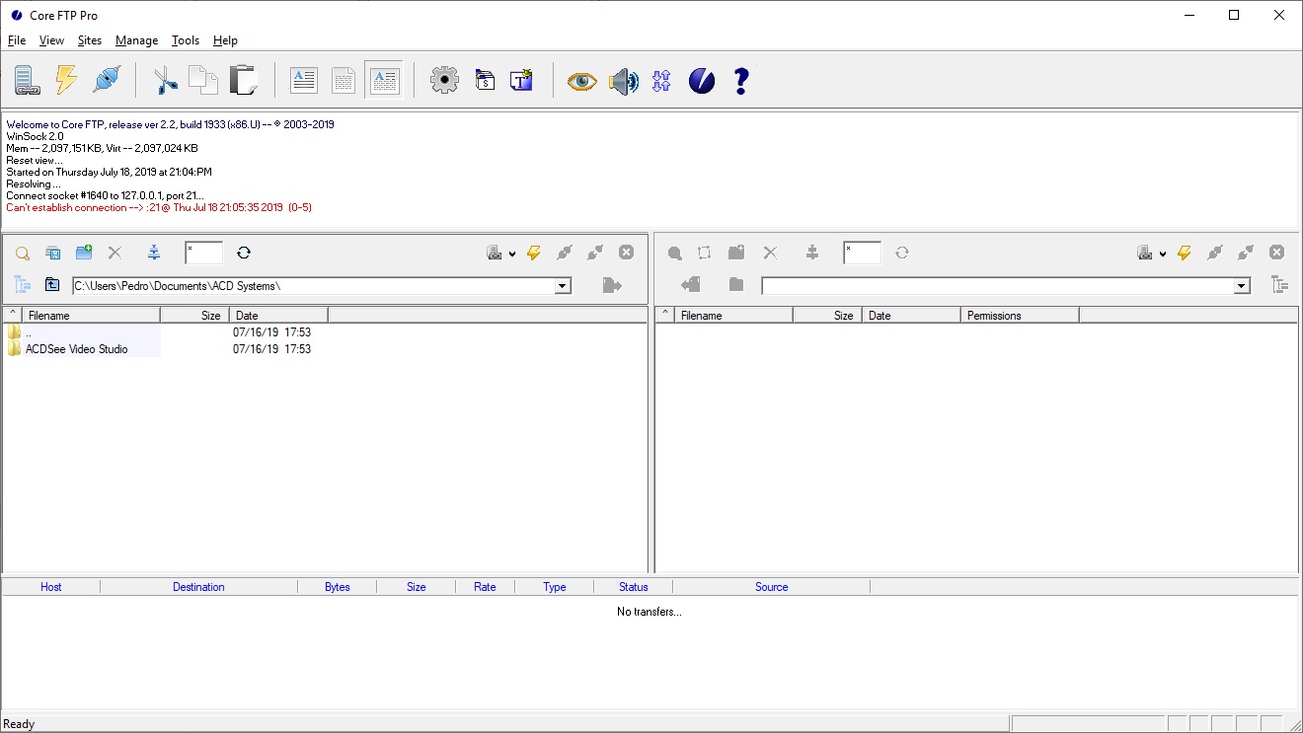
Task: Click the eye view icon in main toolbar
Action: (x=581, y=81)
